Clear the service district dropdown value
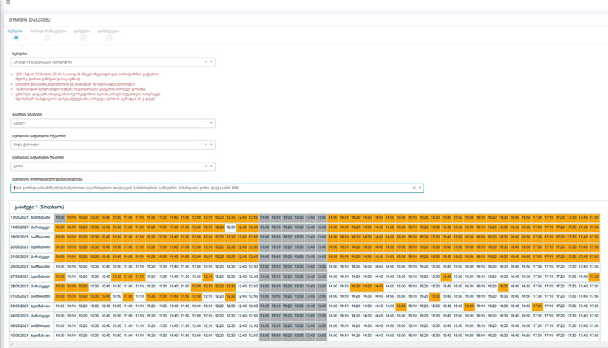Screen dimensions: 608x348 [x=206, y=166]
